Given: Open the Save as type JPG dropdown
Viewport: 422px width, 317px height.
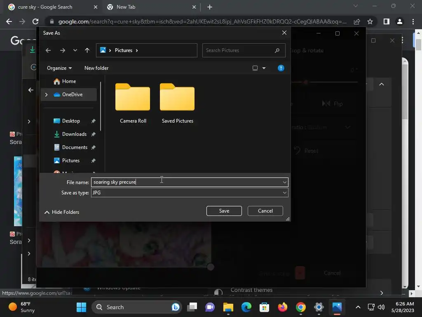Looking at the screenshot, I should (x=190, y=193).
